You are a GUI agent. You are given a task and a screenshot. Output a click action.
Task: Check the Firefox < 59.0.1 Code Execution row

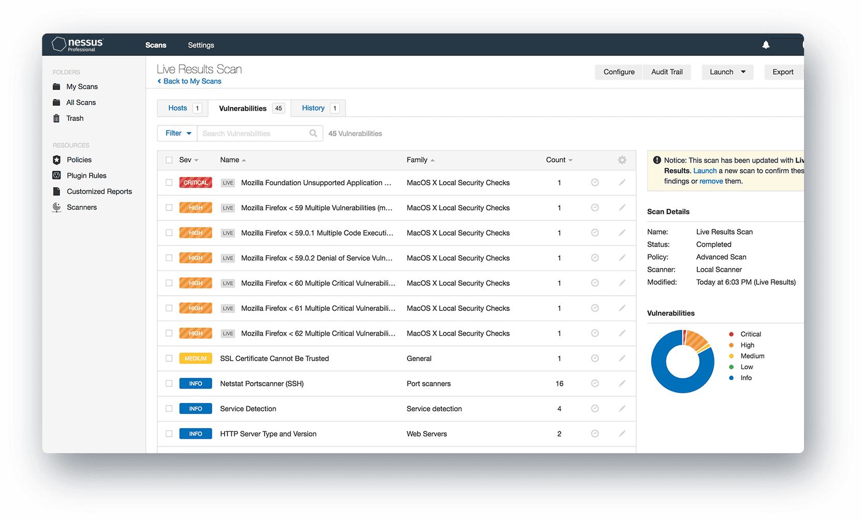pos(169,233)
